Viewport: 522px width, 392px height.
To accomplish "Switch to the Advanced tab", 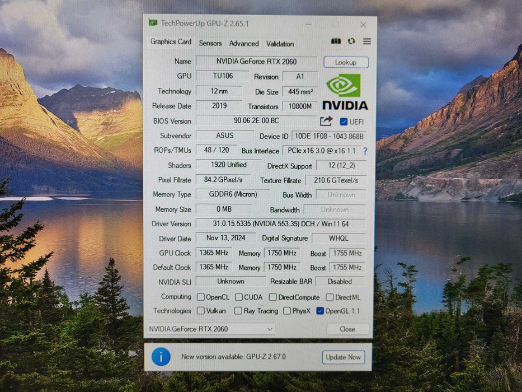I will [x=244, y=43].
